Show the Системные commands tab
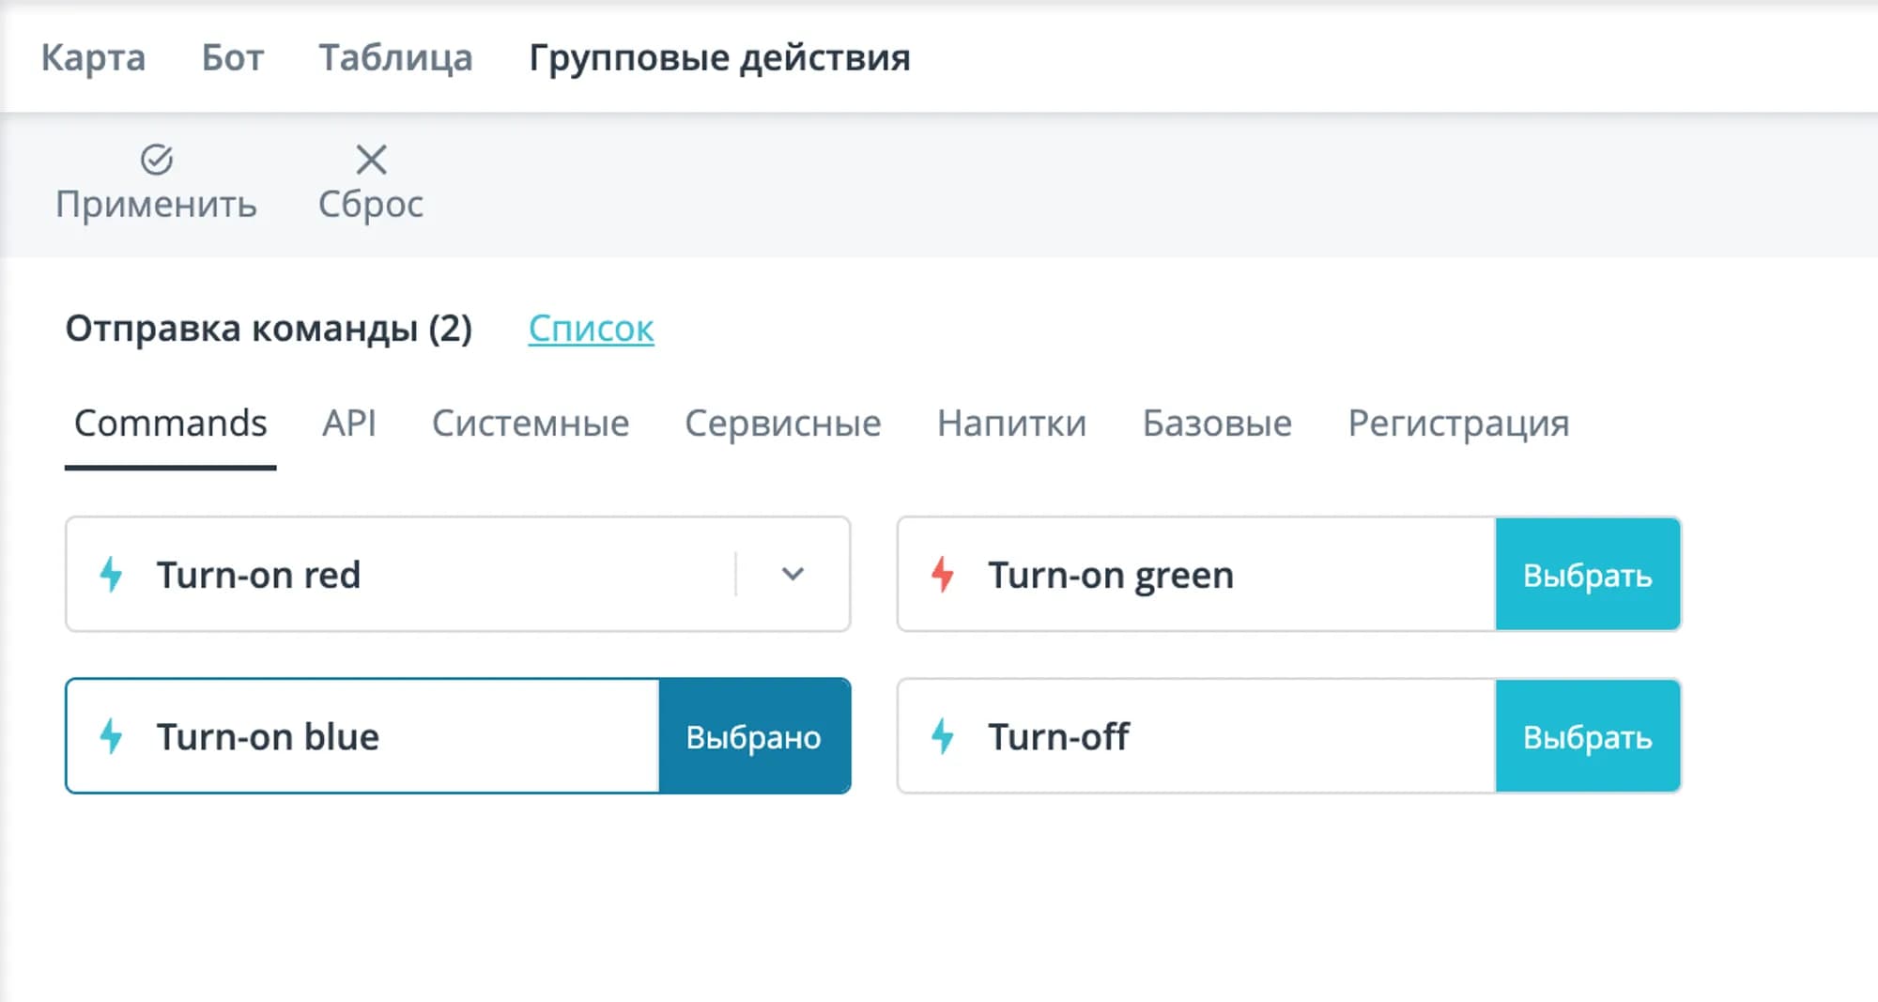The image size is (1878, 1002). 531,424
